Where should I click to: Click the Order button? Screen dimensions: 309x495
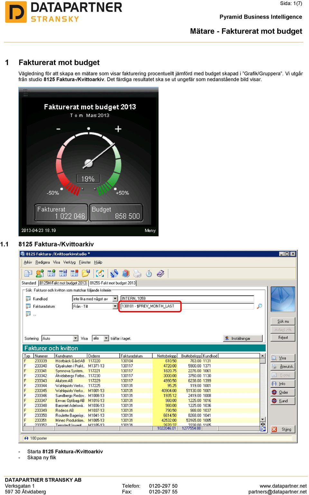click(x=283, y=392)
